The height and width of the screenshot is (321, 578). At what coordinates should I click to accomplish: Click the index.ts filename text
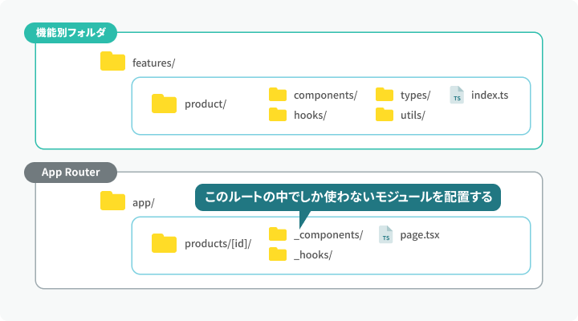point(490,95)
